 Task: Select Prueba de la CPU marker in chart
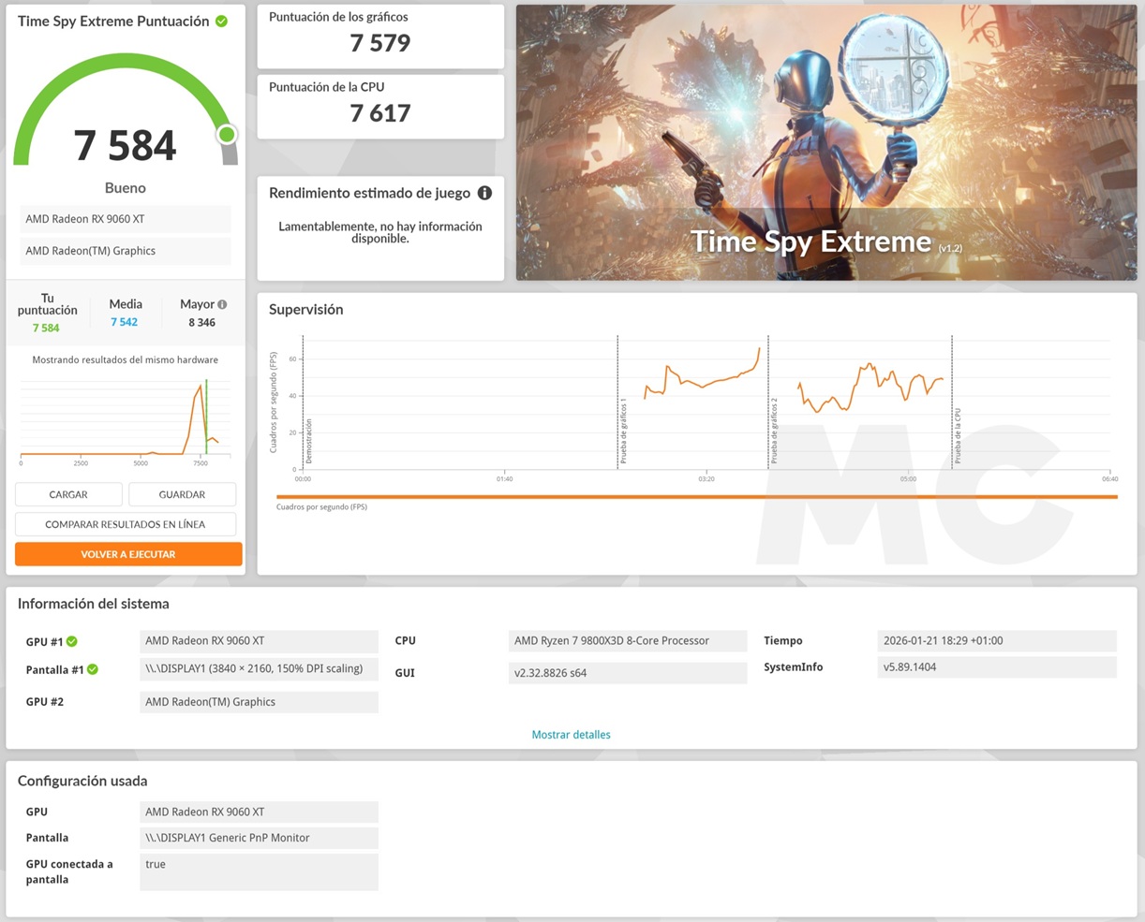pos(957,436)
